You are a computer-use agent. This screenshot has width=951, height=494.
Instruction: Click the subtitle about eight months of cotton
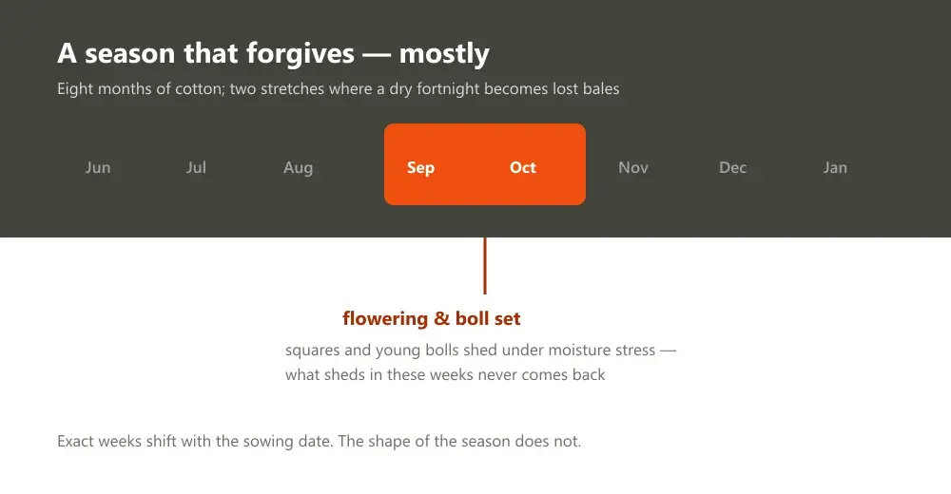tap(339, 89)
